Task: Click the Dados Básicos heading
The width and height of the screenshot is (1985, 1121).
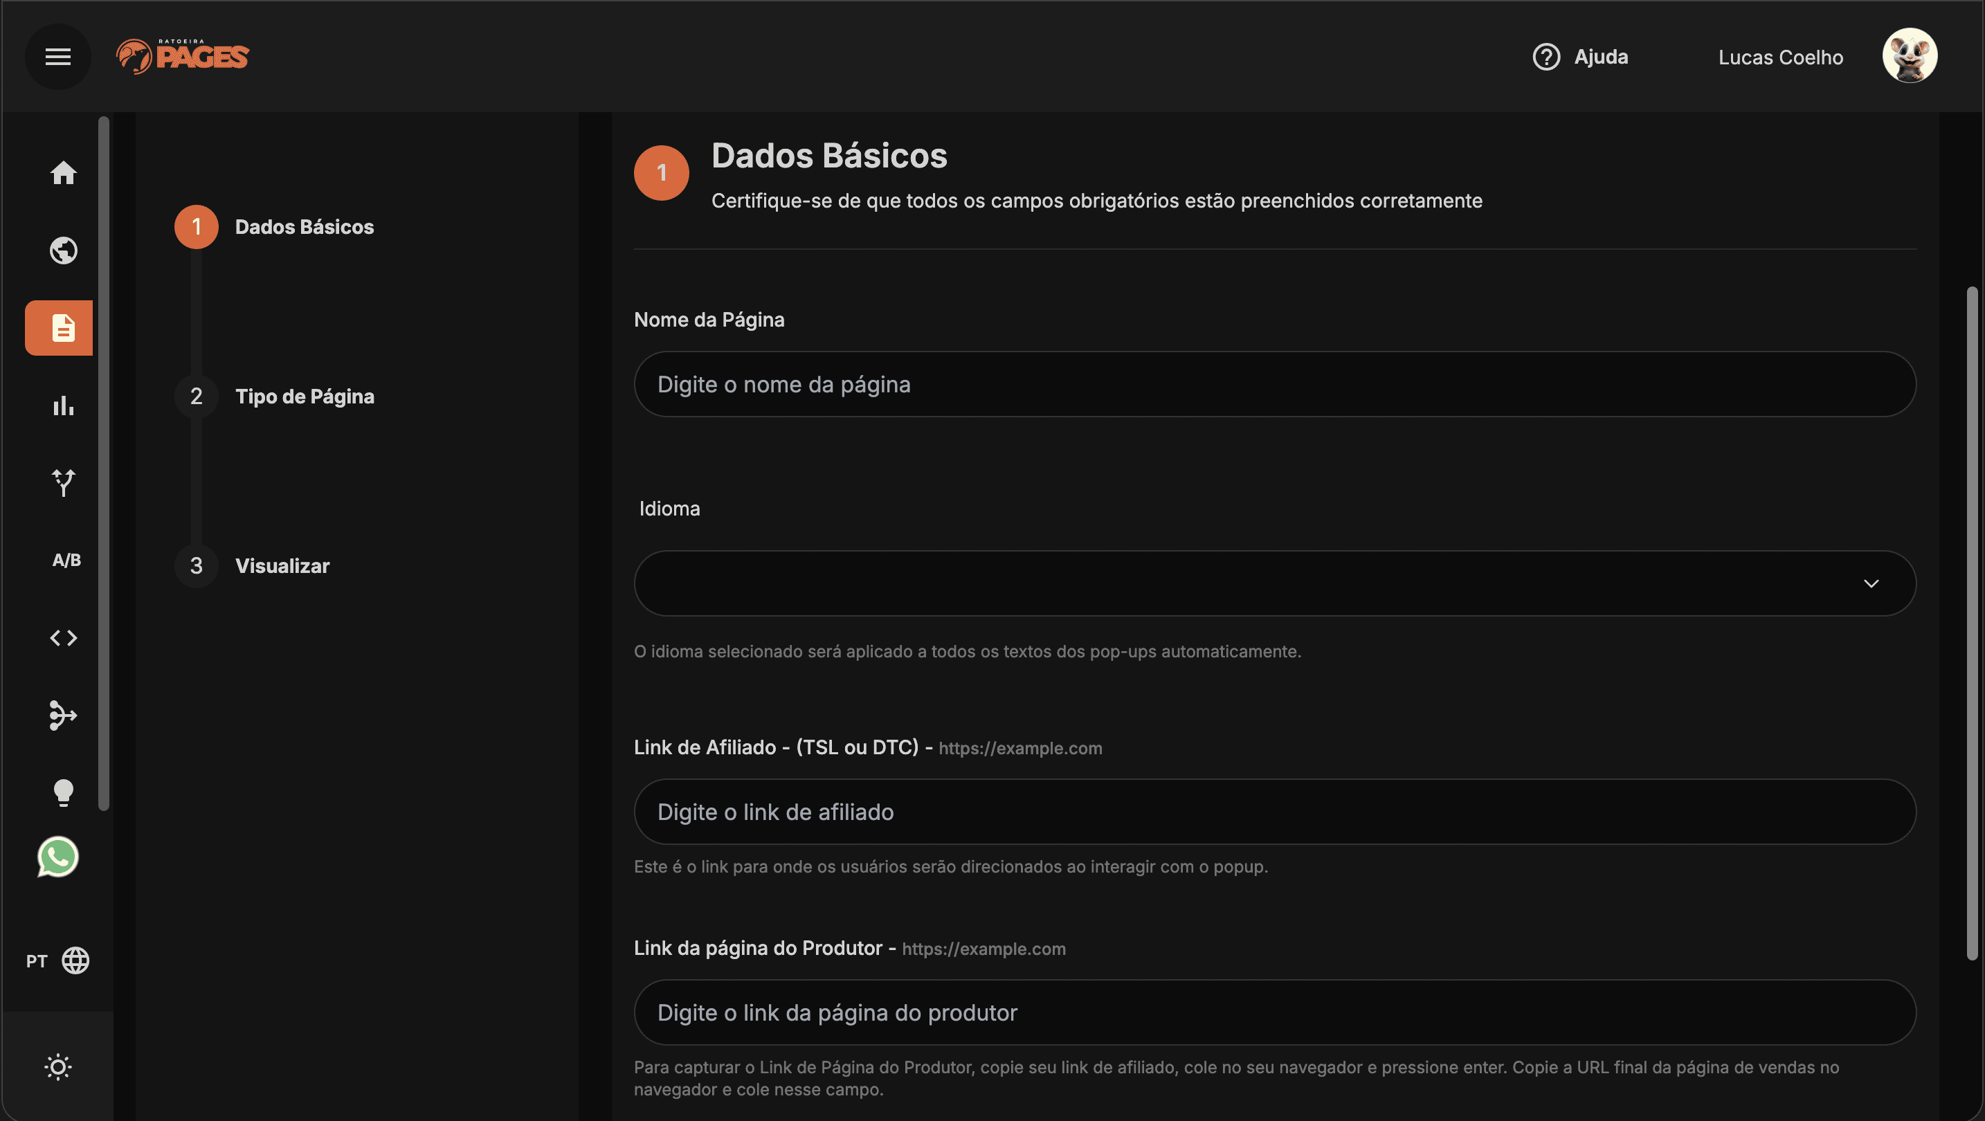Action: [x=829, y=156]
